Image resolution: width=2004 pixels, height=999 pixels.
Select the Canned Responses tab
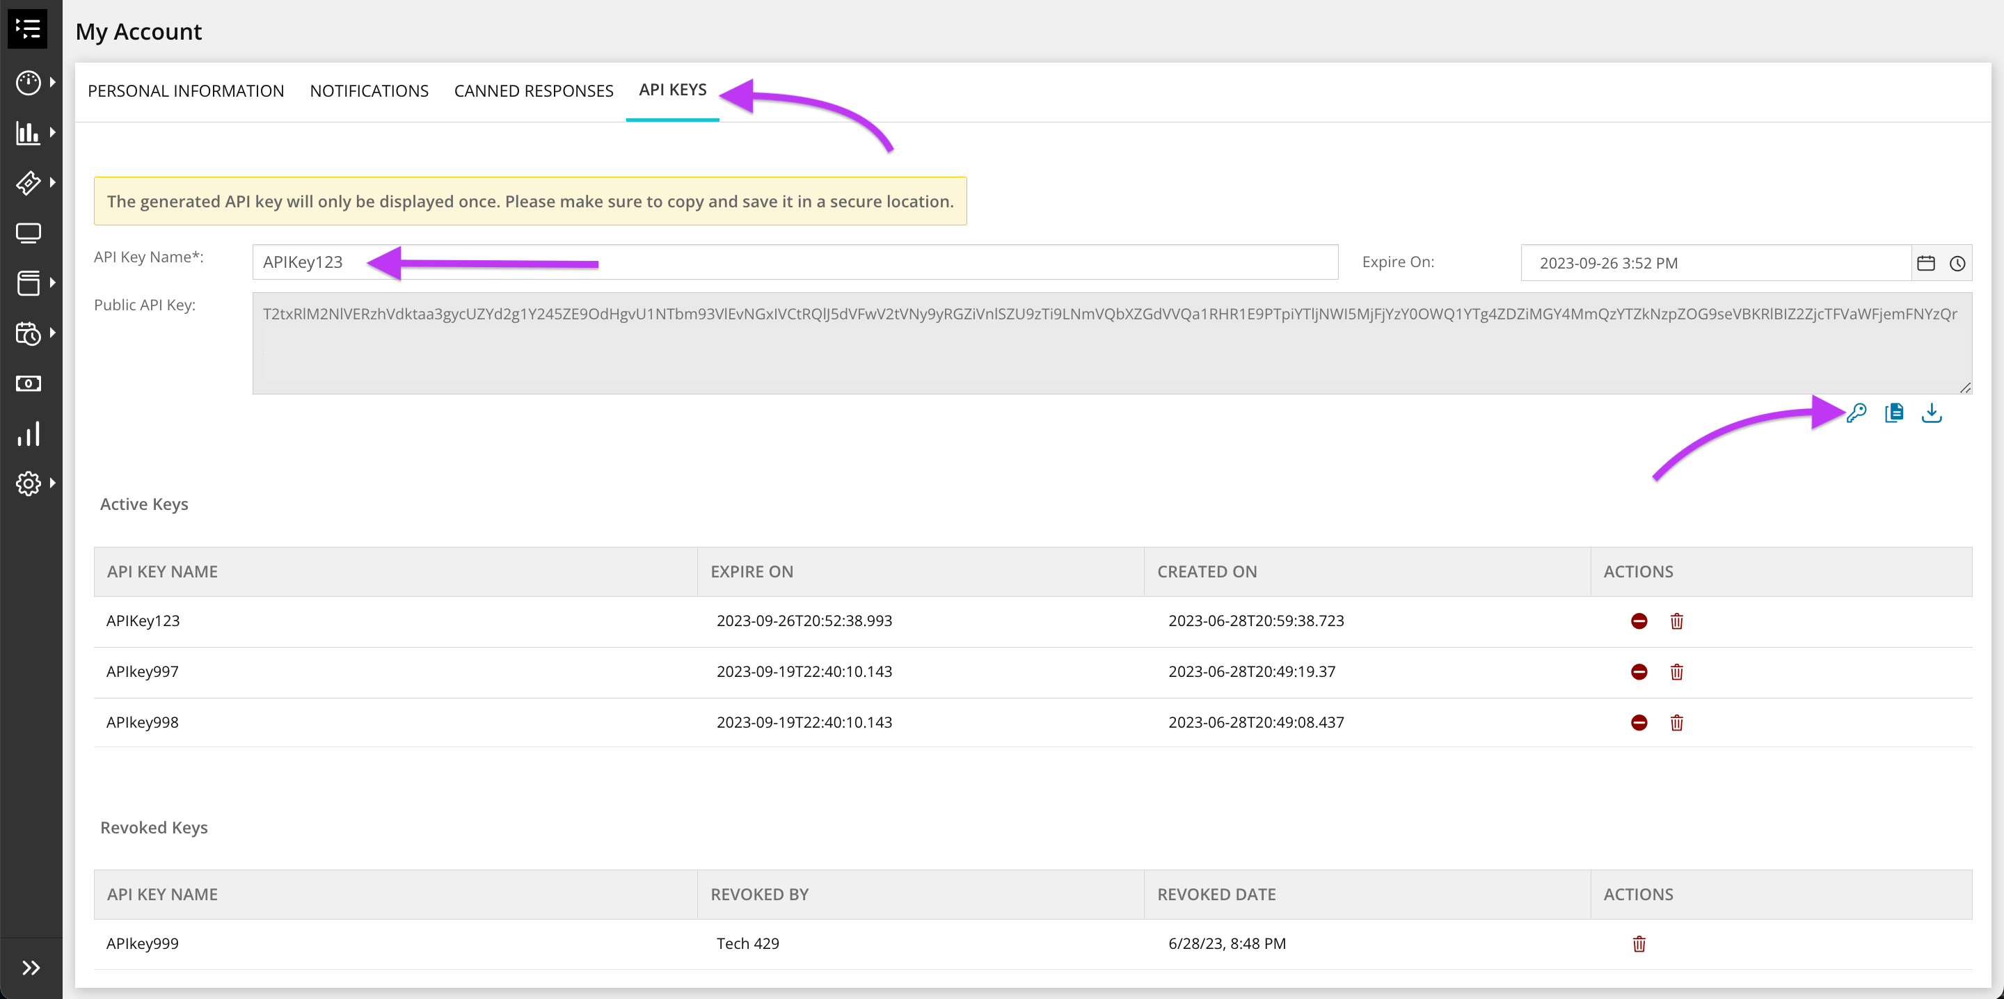534,91
